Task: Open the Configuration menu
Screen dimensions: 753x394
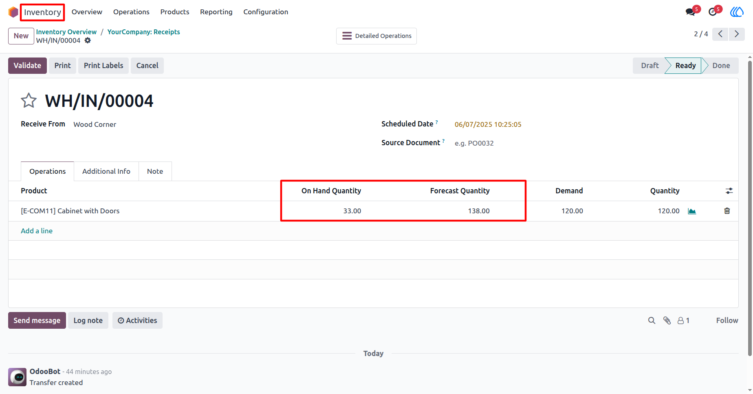Action: click(x=266, y=12)
